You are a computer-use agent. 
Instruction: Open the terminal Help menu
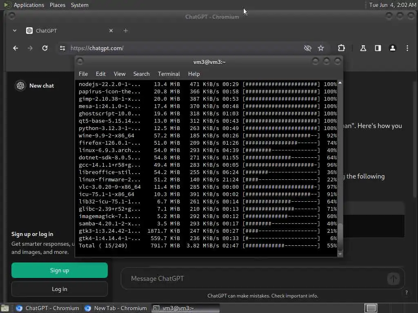194,74
